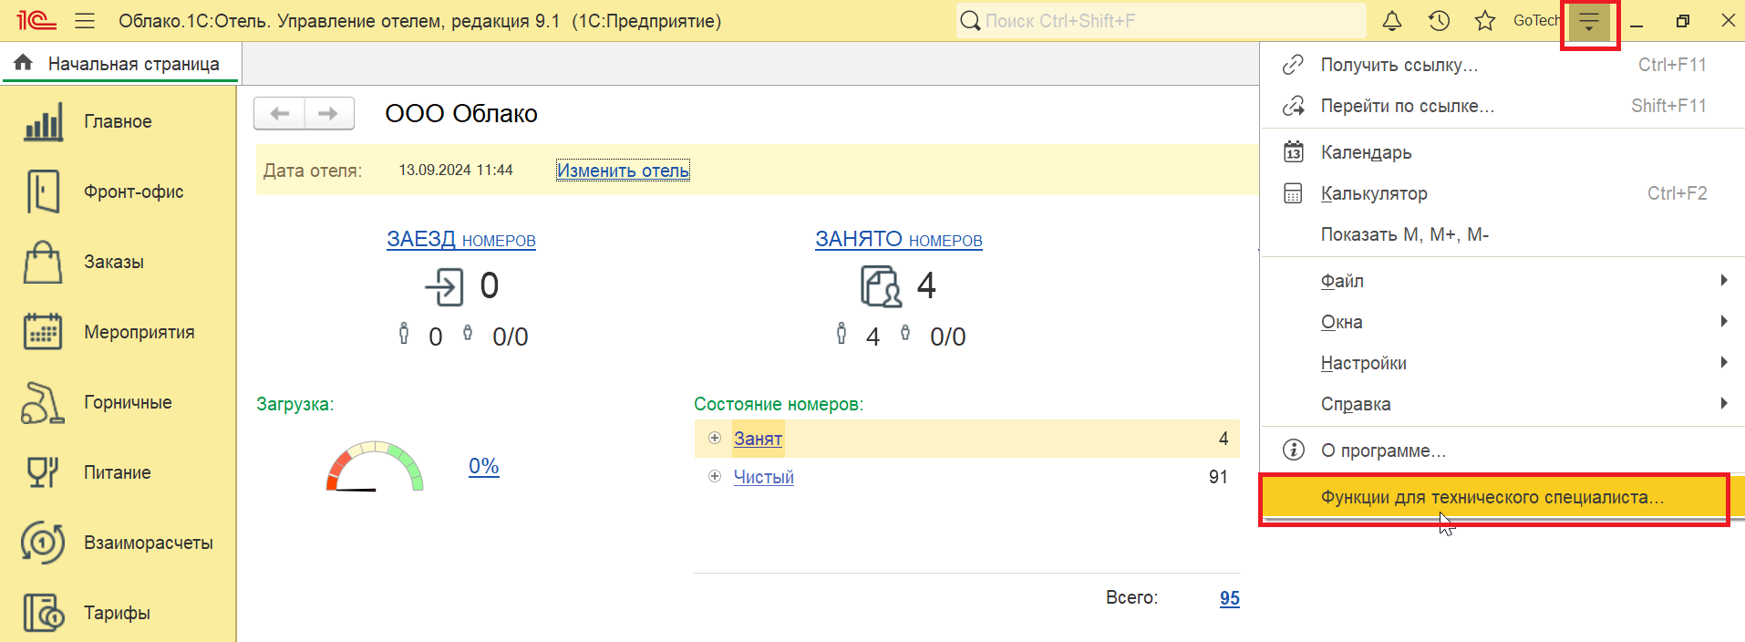This screenshot has width=1745, height=642.
Task: Click adult guest icon under ЗАЕЗД
Action: pos(404,334)
